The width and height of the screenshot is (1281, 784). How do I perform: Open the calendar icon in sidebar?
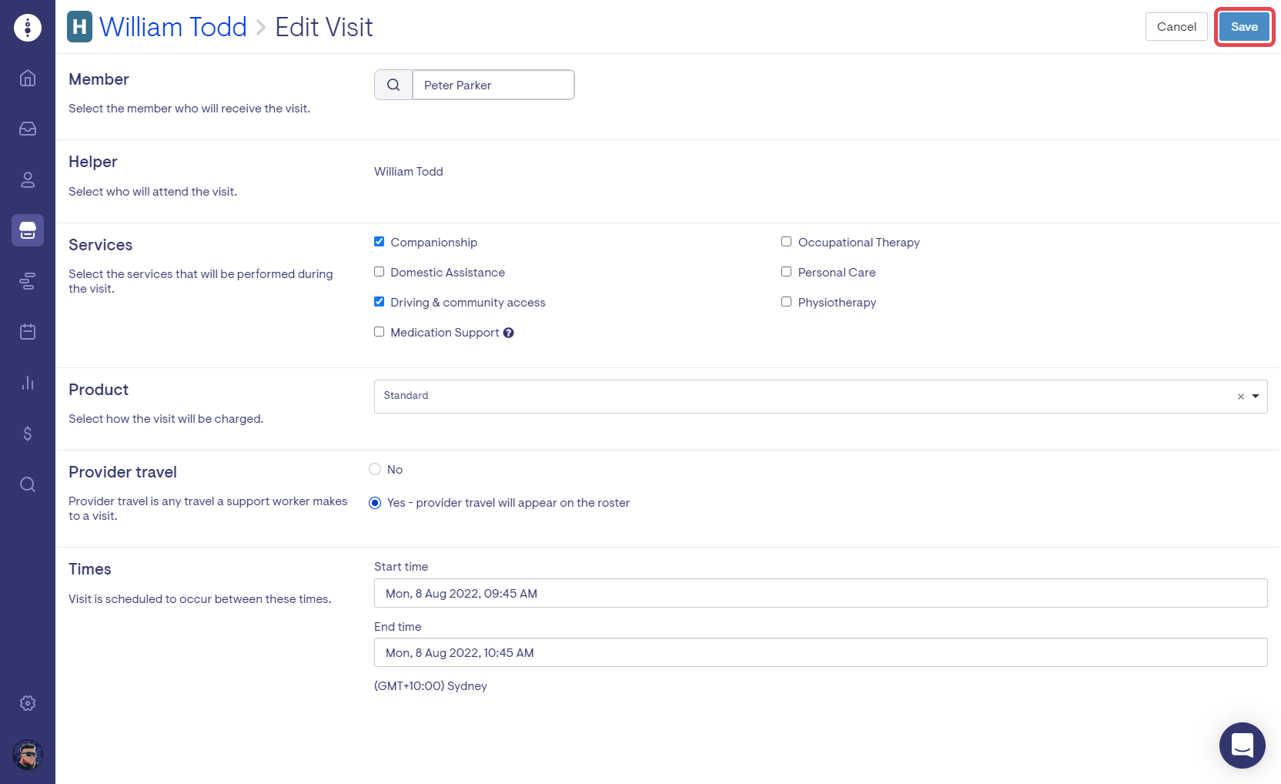tap(28, 332)
